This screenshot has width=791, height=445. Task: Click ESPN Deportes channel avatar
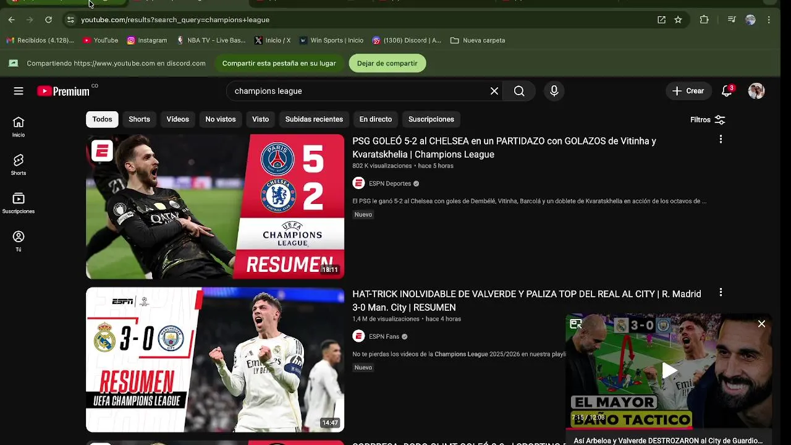point(358,183)
